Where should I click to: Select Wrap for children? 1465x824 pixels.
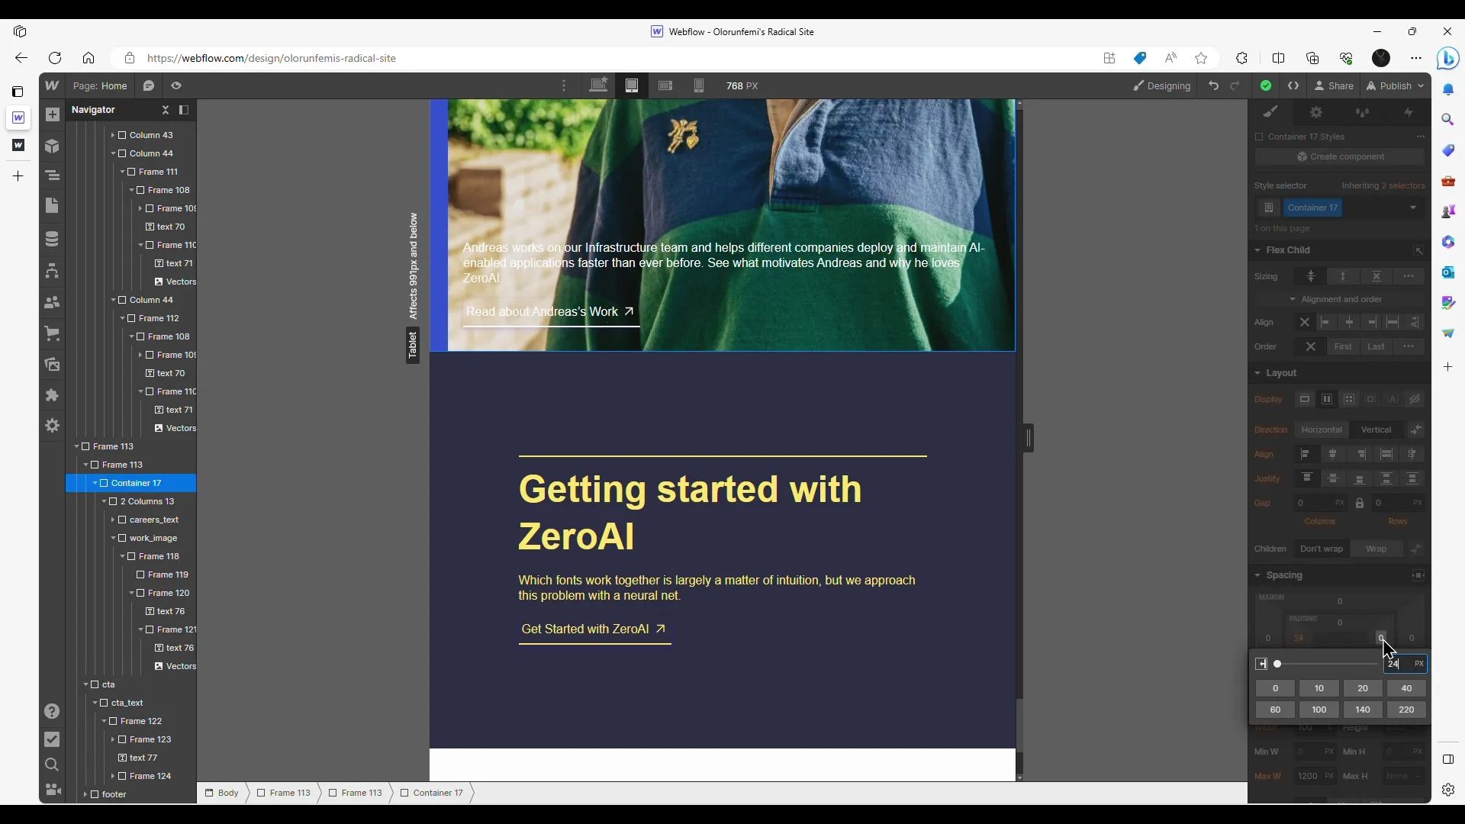[x=1376, y=549]
